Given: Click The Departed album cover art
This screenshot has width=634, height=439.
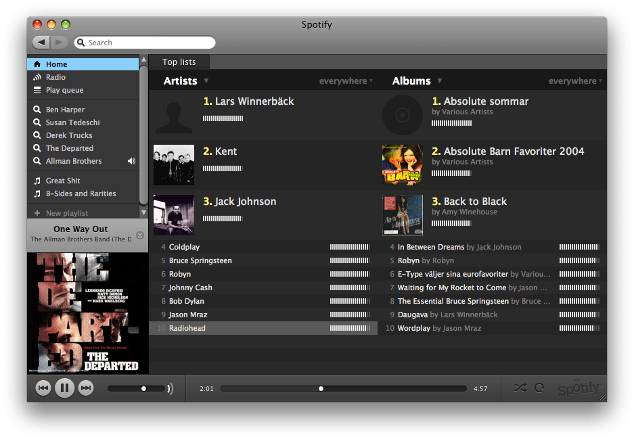Looking at the screenshot, I should pos(88,313).
